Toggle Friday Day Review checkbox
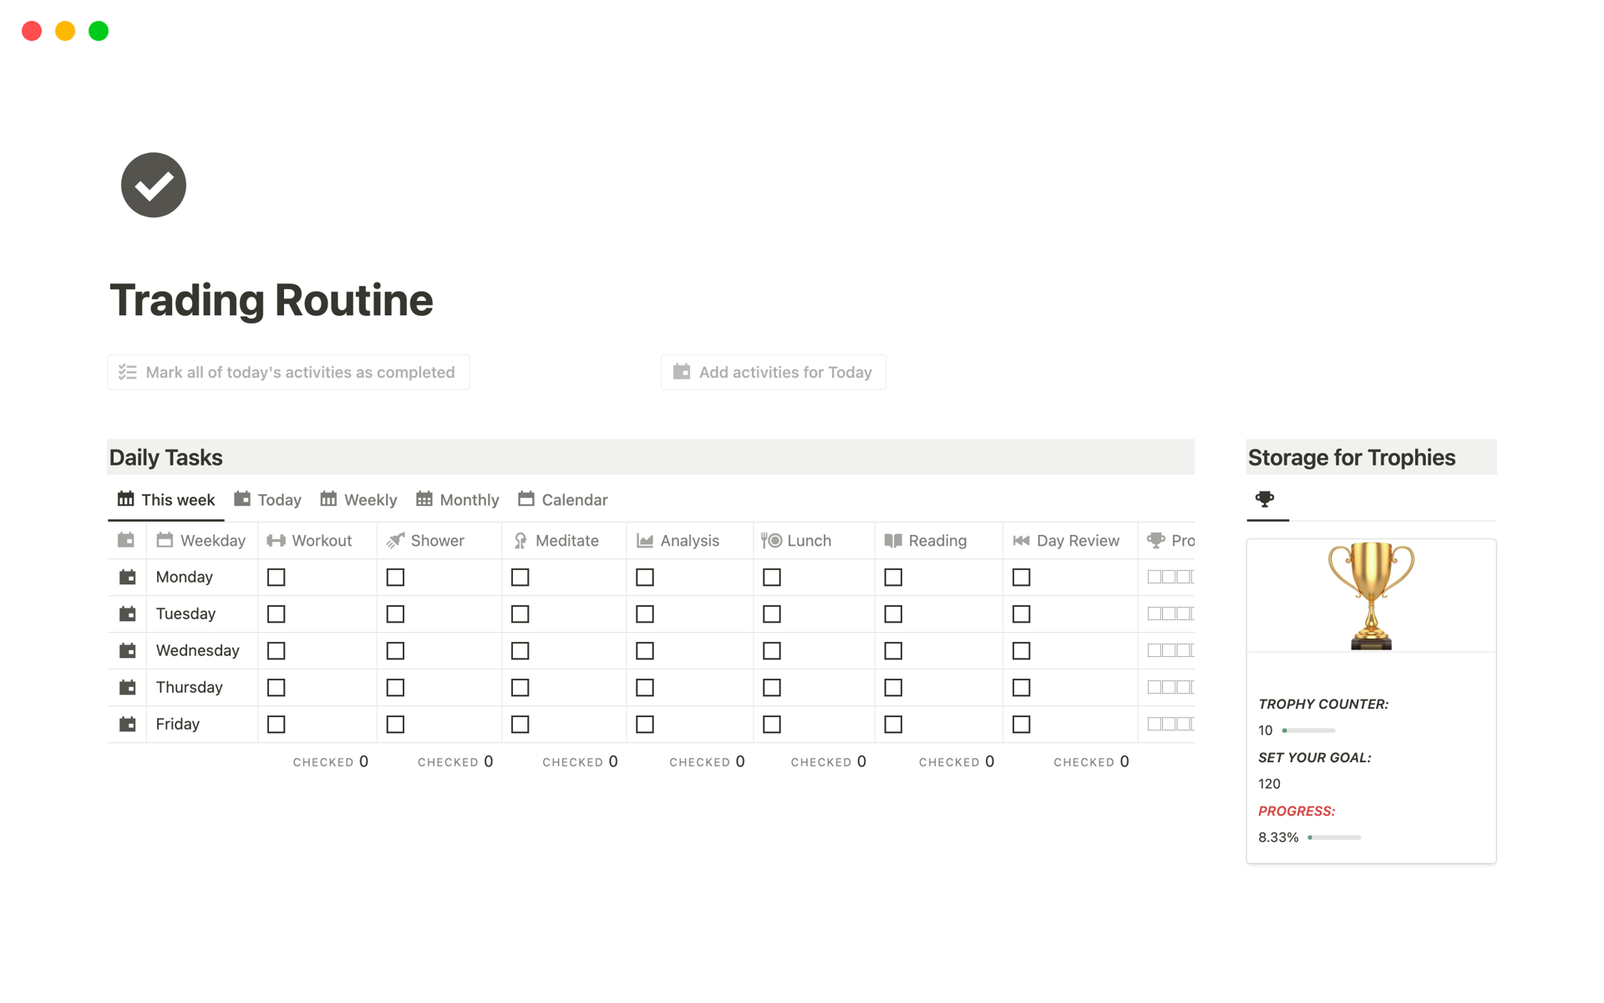Image resolution: width=1604 pixels, height=1003 pixels. pos(1021,723)
